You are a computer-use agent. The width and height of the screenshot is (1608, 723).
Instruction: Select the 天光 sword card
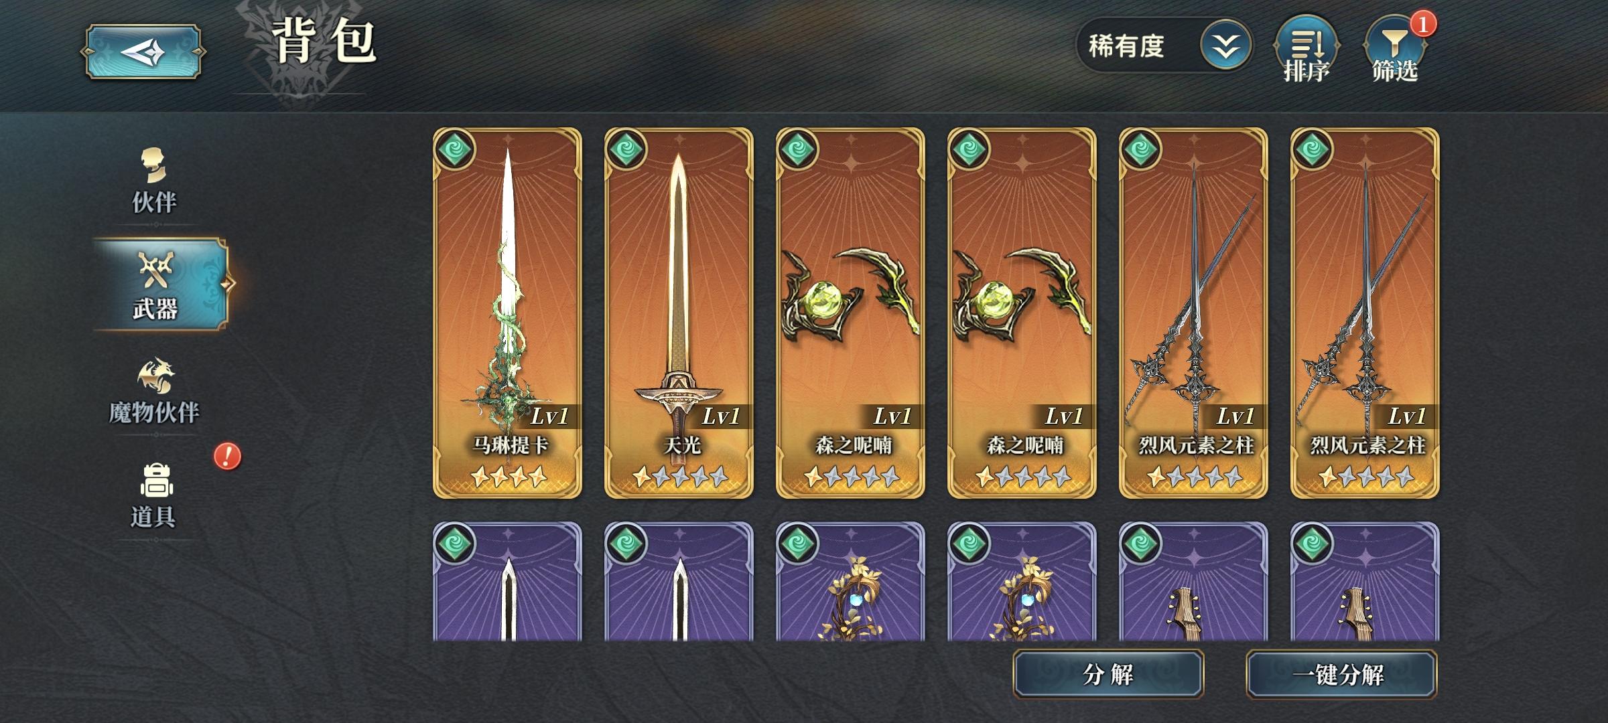pos(679,313)
